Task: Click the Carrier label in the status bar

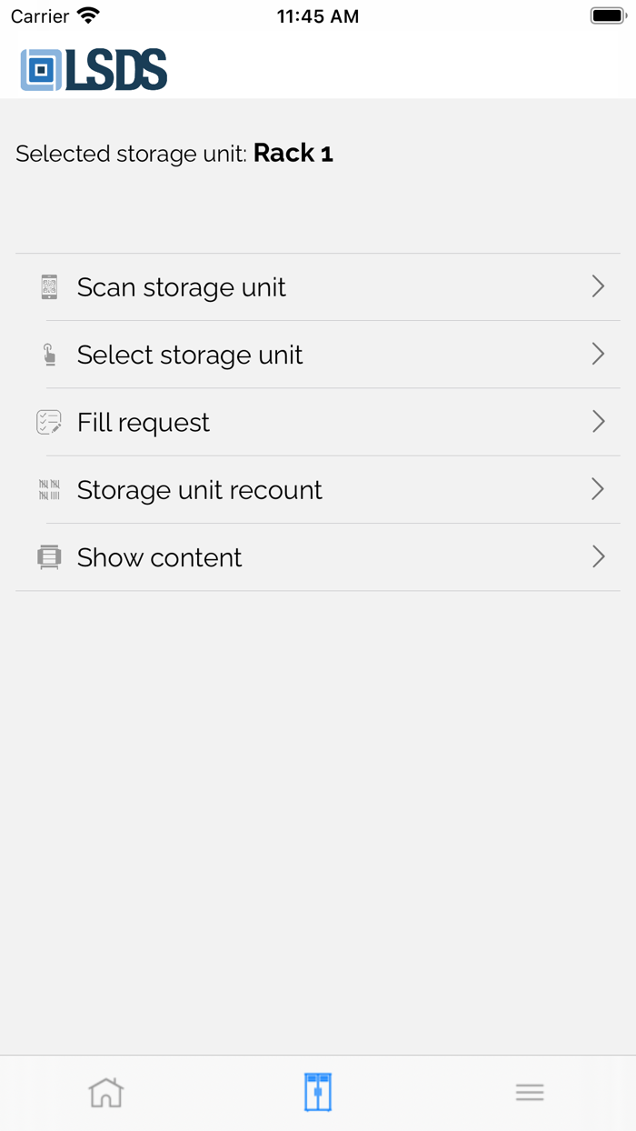Action: (x=35, y=15)
